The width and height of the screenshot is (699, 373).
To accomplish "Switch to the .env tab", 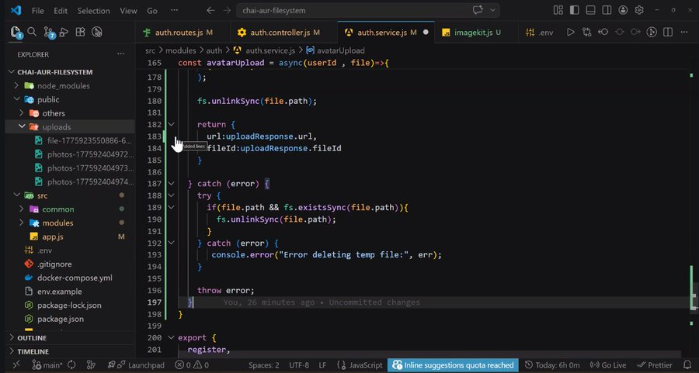I will click(540, 33).
